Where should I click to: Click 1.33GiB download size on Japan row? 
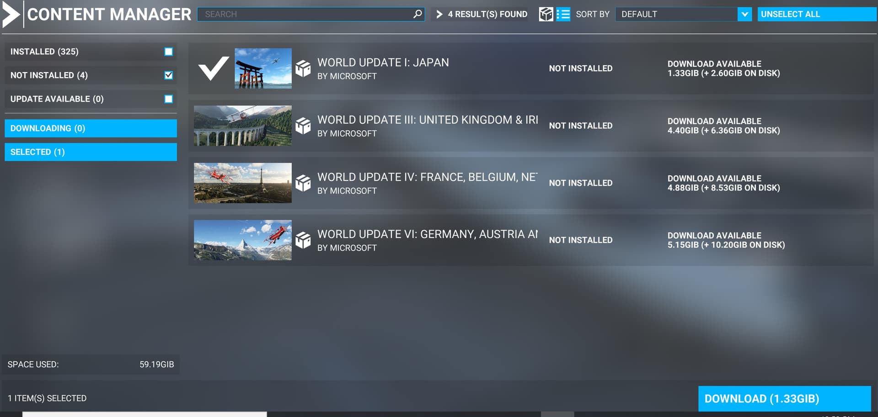[724, 73]
